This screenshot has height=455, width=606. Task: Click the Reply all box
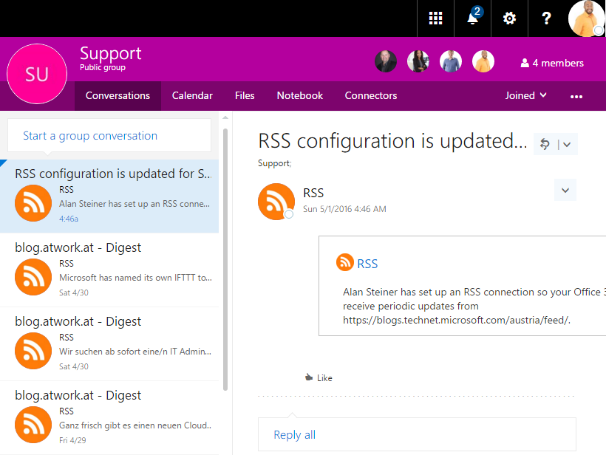(x=416, y=434)
